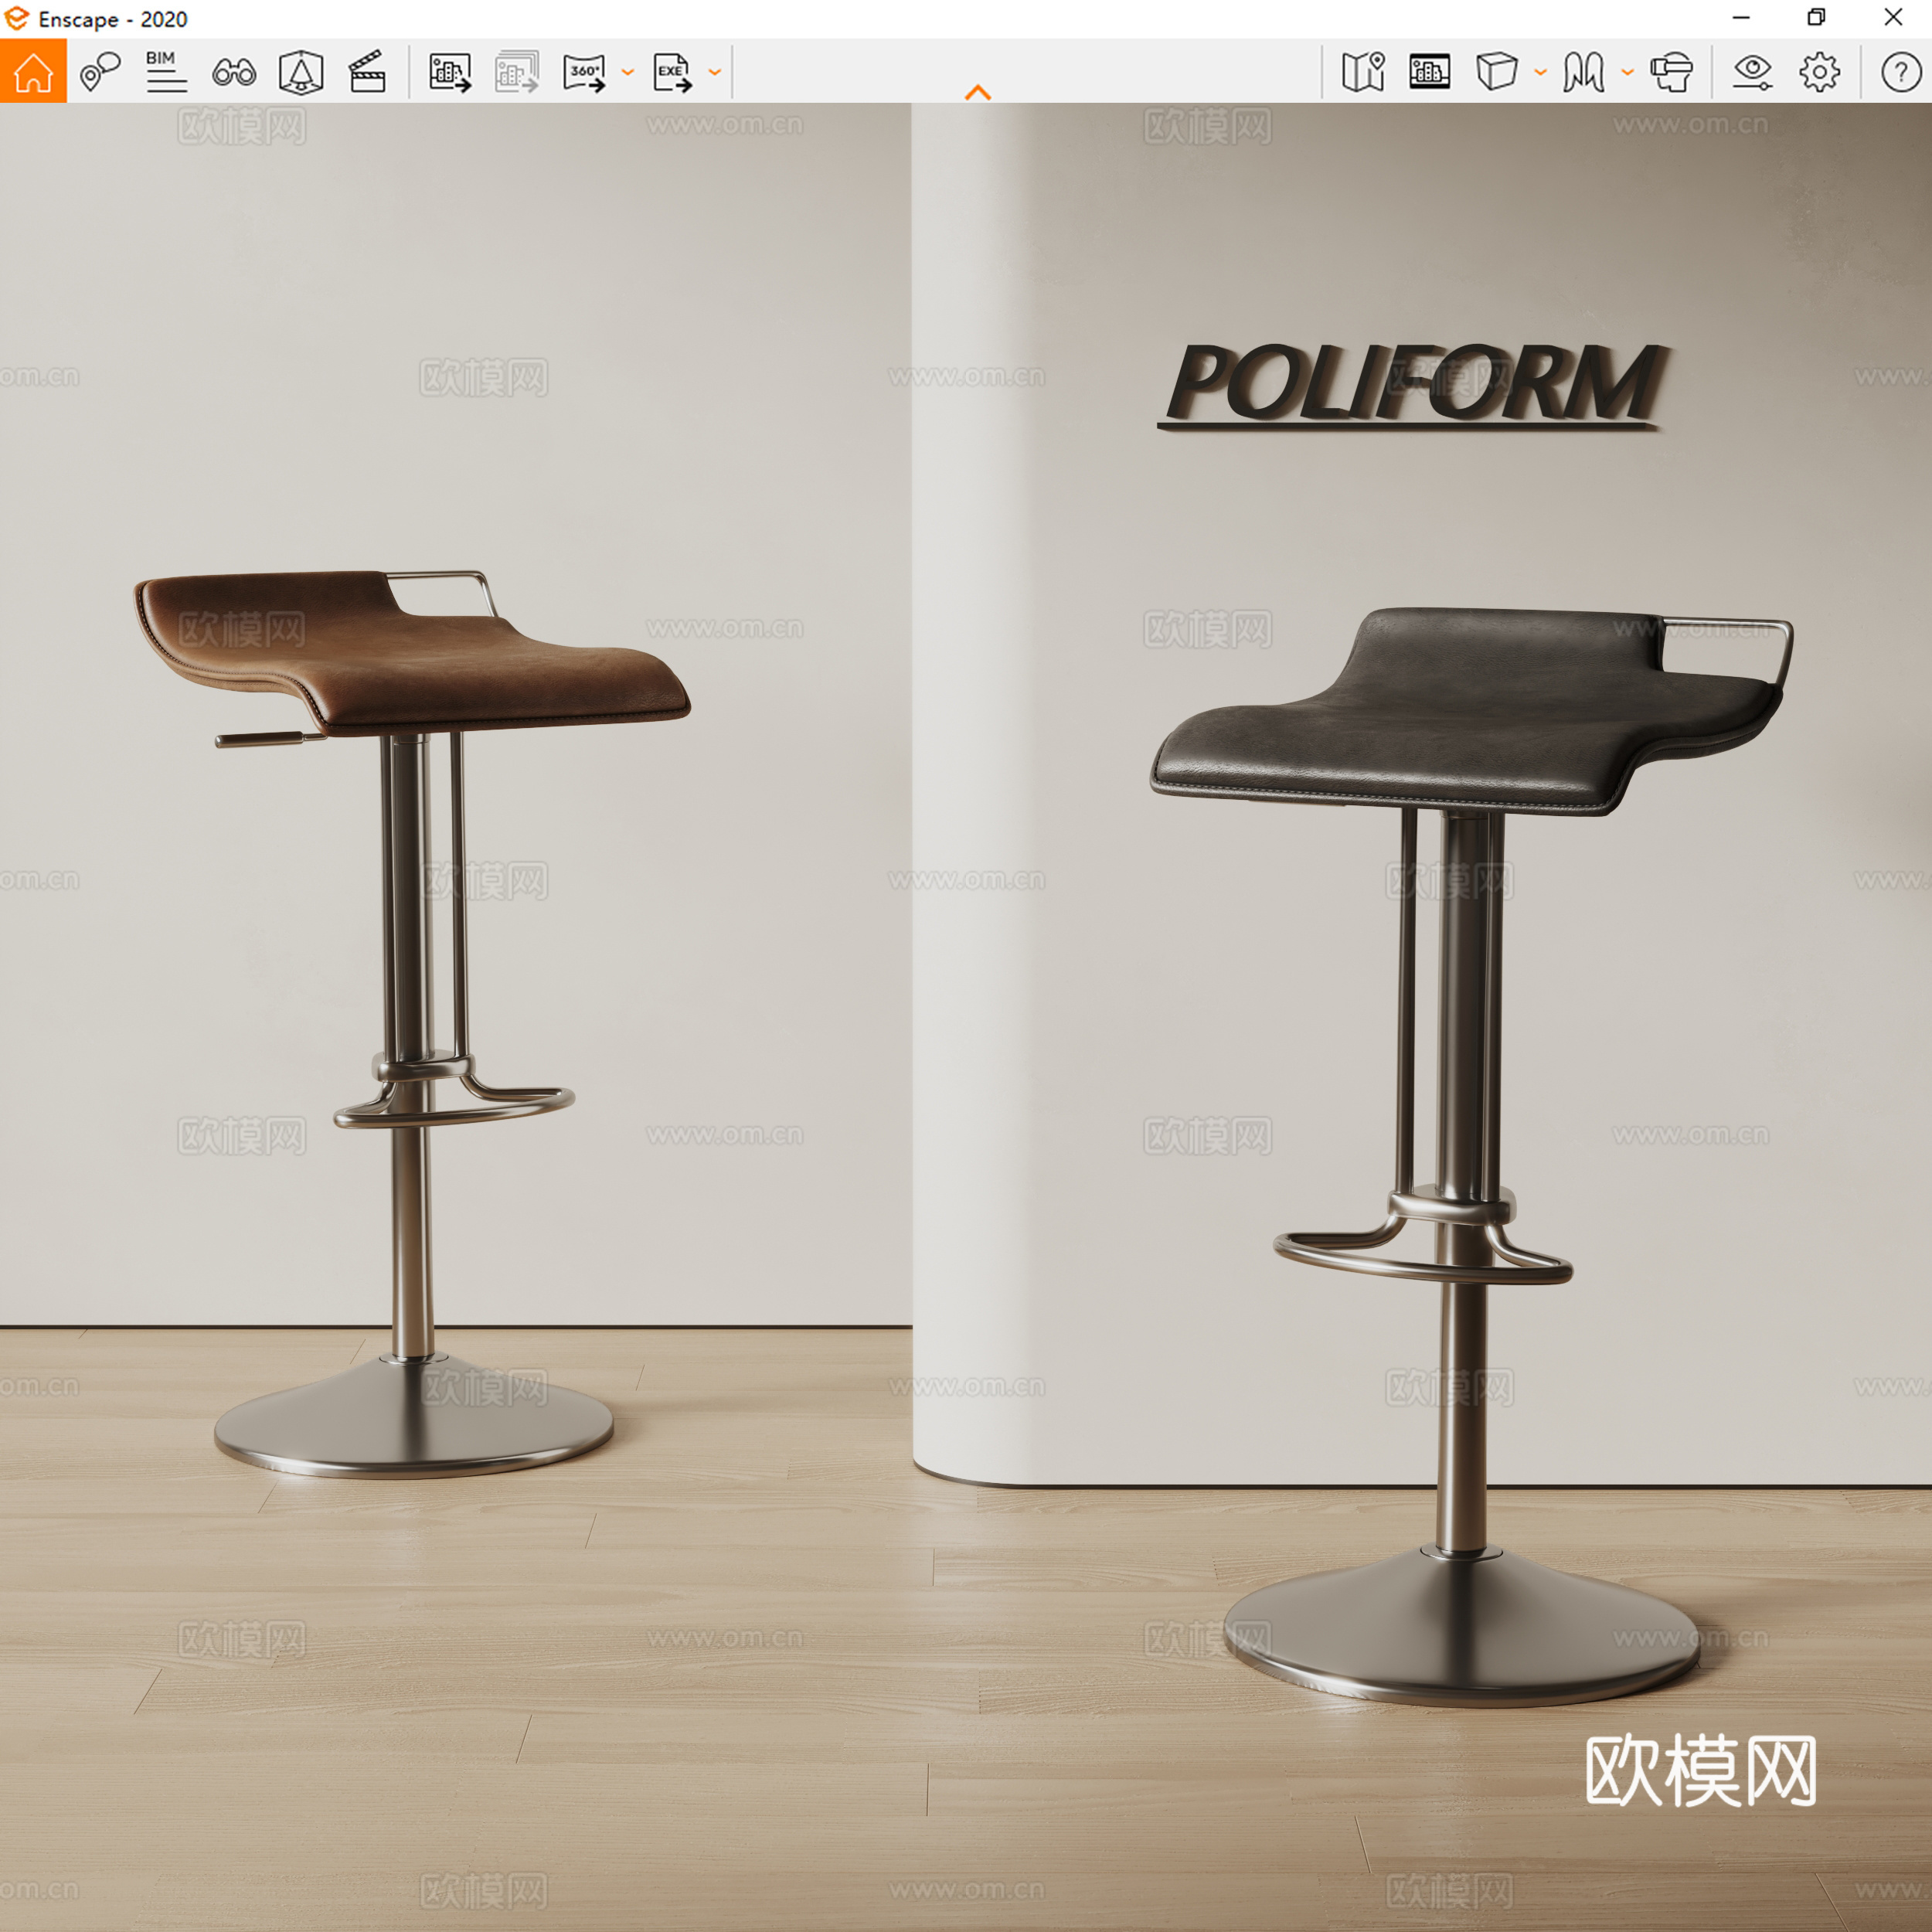Open the Help question mark
This screenshot has width=1932, height=1932.
[x=1893, y=71]
